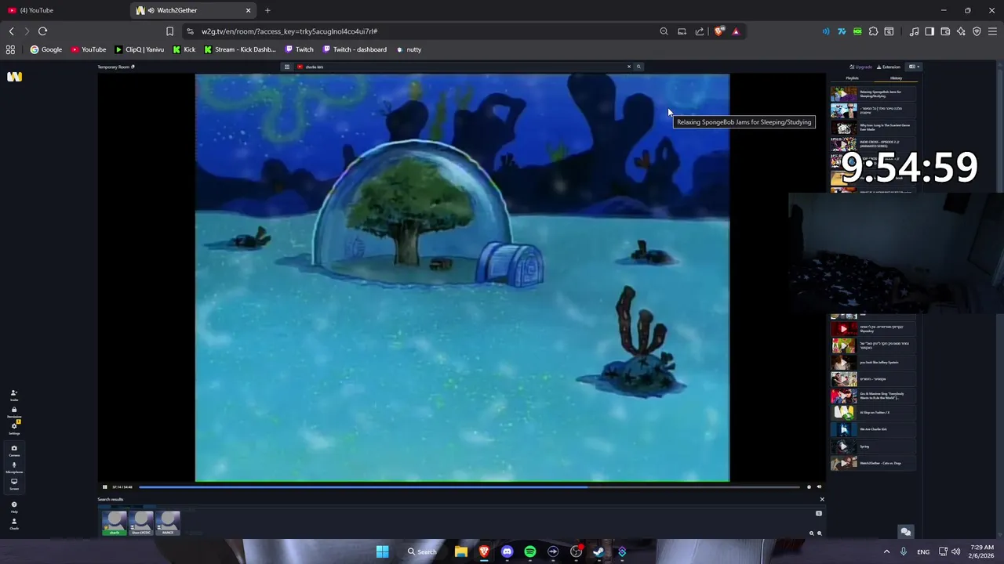Play 'AI Slop on Twitter / X' item

[874, 412]
